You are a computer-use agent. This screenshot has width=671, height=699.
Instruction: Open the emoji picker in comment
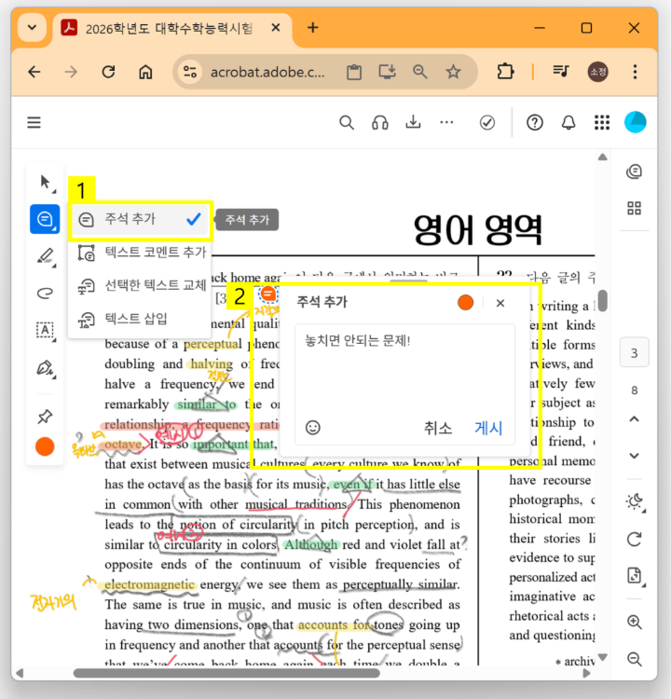tap(312, 428)
